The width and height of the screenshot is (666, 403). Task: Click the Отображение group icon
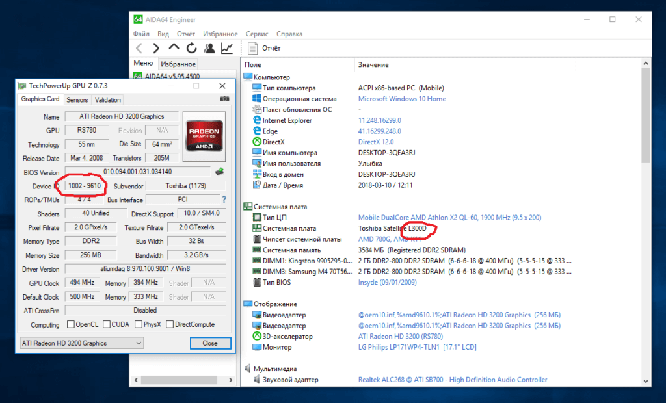(248, 304)
